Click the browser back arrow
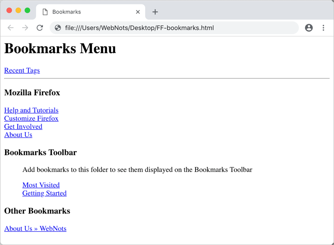 click(10, 28)
